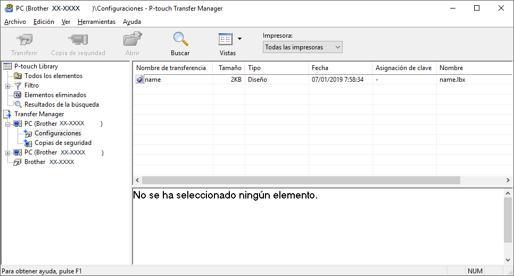Open the Edición menu
The height and width of the screenshot is (276, 514).
(x=44, y=22)
